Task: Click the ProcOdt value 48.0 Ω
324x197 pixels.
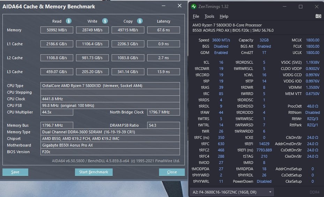Action: pyautogui.click(x=312, y=106)
